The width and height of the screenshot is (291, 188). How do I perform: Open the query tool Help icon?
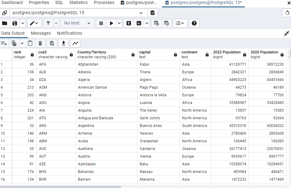pos(194,23)
